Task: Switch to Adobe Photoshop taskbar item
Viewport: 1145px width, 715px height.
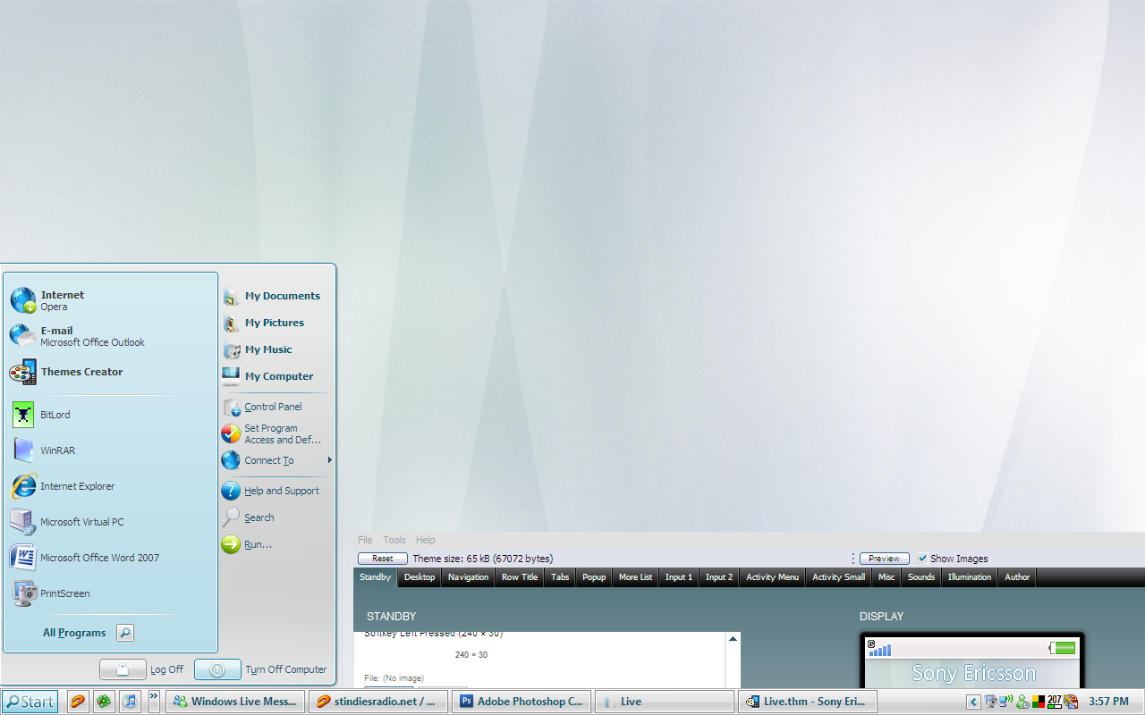Action: click(x=522, y=702)
